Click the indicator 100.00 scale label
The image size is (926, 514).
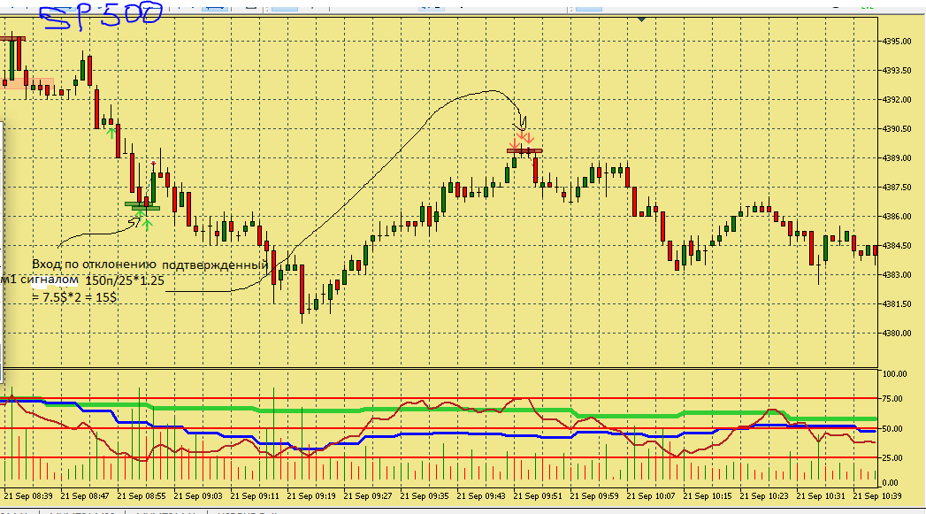[x=894, y=374]
